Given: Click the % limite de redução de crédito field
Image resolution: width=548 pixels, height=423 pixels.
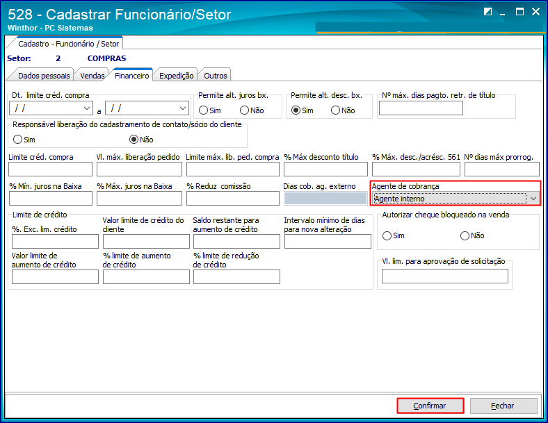Looking at the screenshot, I should [236, 276].
